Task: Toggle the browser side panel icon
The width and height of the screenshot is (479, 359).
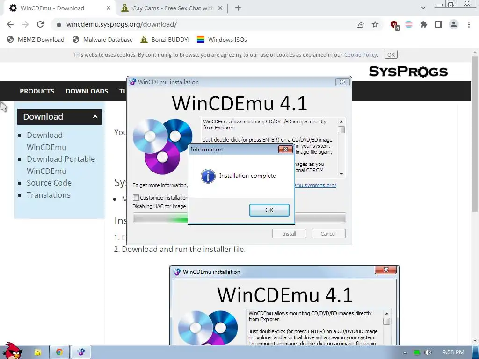Action: [439, 24]
